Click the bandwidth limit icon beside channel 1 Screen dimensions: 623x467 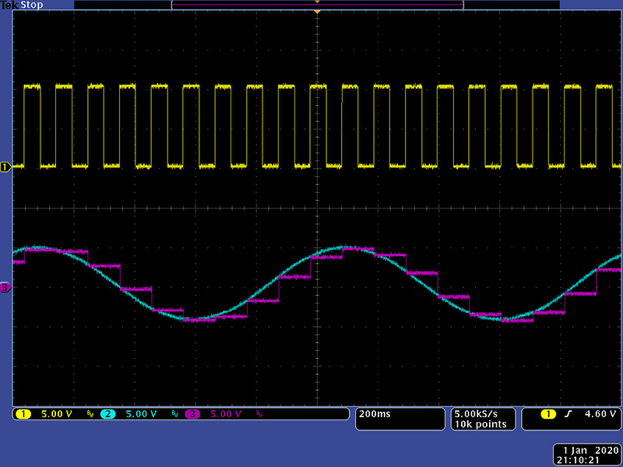(x=90, y=415)
